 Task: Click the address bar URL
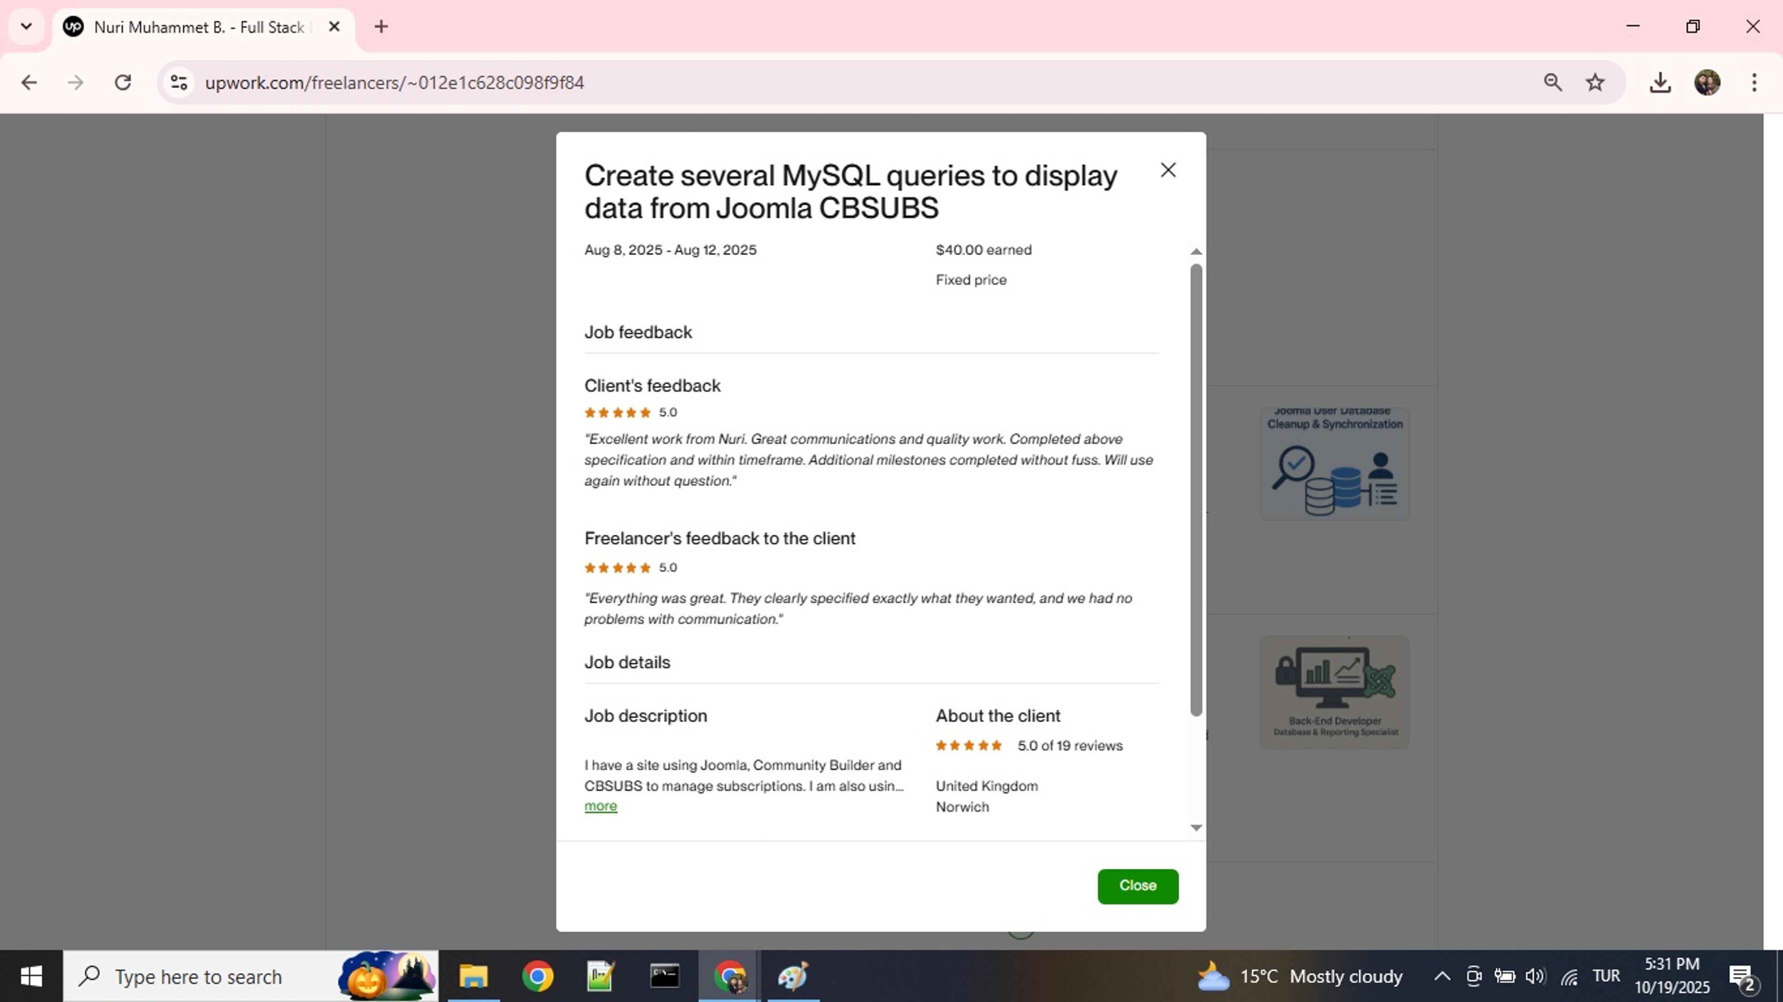[395, 83]
